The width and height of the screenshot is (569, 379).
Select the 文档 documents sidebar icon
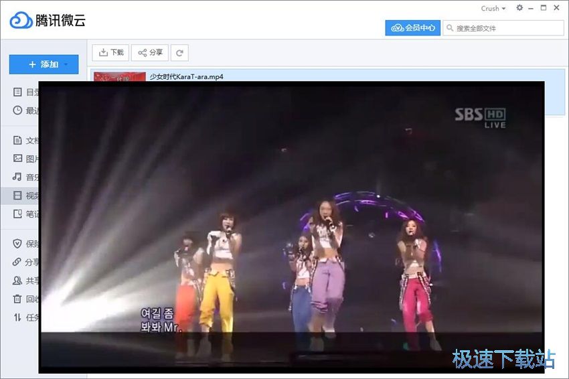point(17,140)
